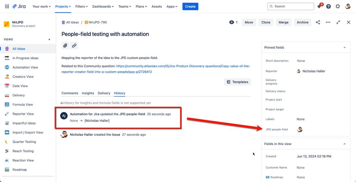Expand the Apps menu

tap(172, 6)
